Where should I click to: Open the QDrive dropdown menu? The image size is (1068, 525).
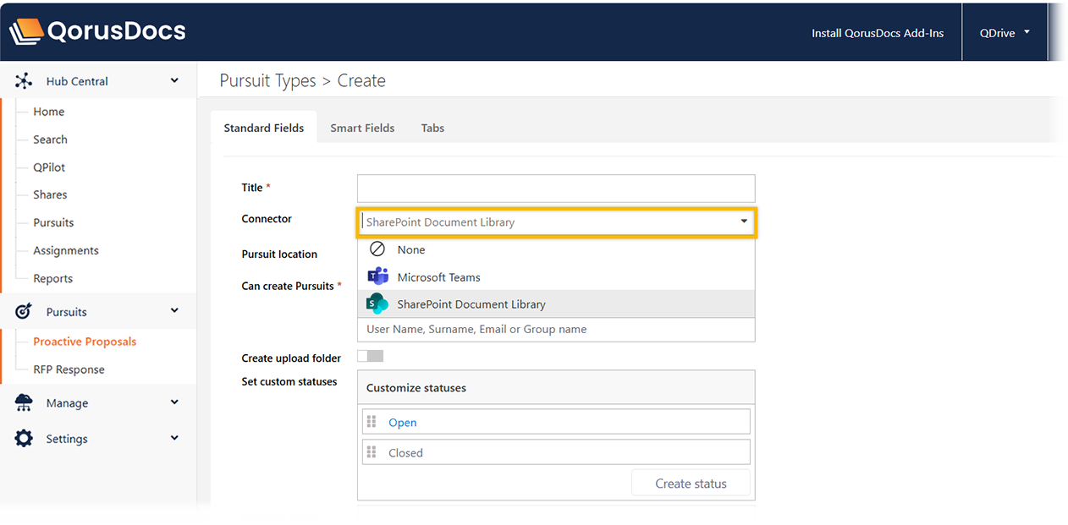[x=1005, y=33]
